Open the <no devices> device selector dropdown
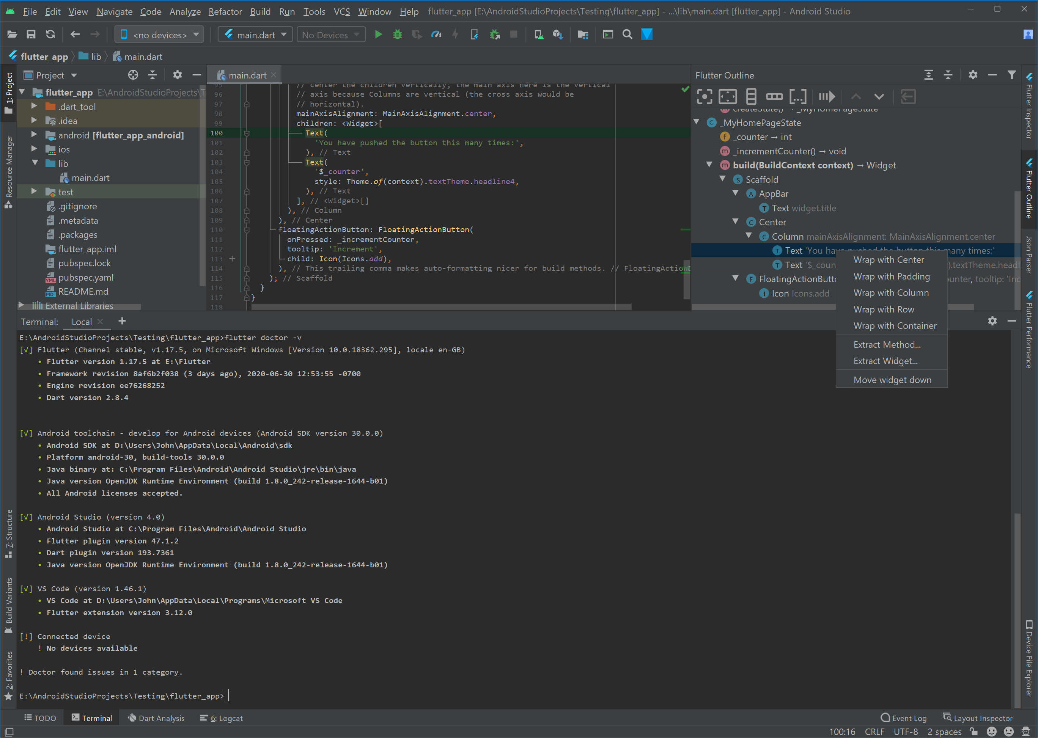This screenshot has height=738, width=1038. (x=159, y=35)
